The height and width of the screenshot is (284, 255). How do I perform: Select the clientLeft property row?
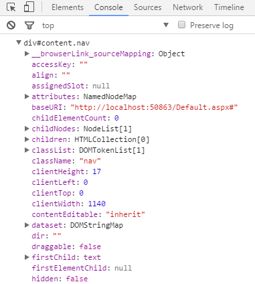coord(60,182)
